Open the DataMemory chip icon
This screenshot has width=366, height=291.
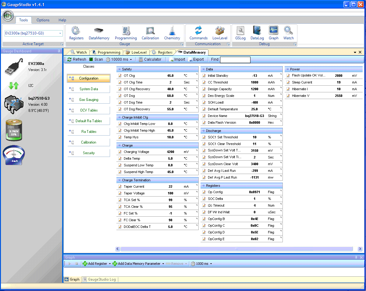pyautogui.click(x=99, y=33)
